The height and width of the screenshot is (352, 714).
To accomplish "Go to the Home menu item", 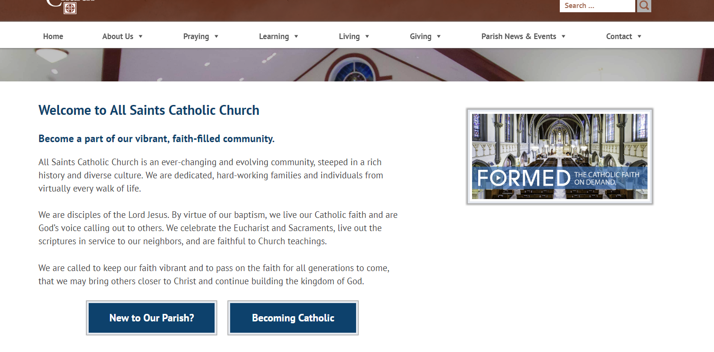I will (x=53, y=36).
